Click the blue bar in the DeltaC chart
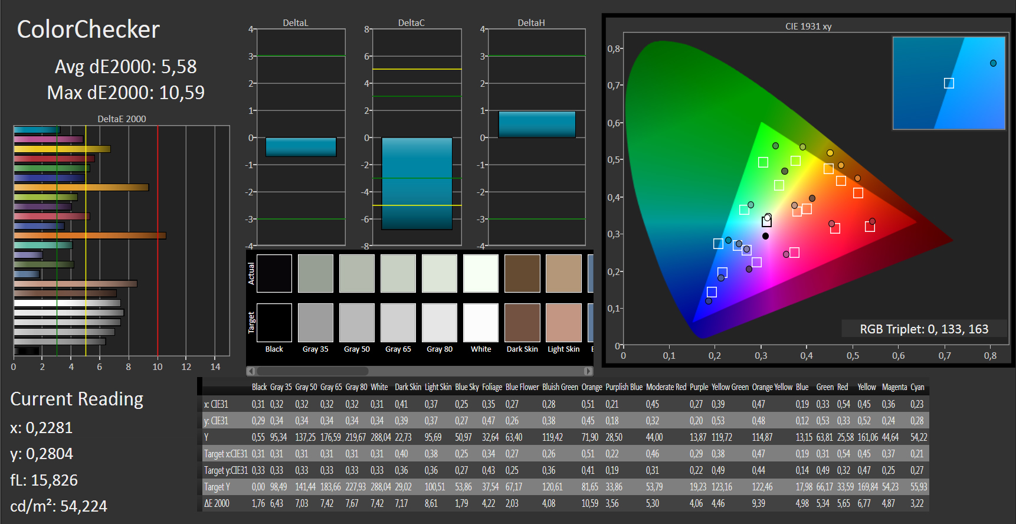The height and width of the screenshot is (524, 1016). [417, 184]
